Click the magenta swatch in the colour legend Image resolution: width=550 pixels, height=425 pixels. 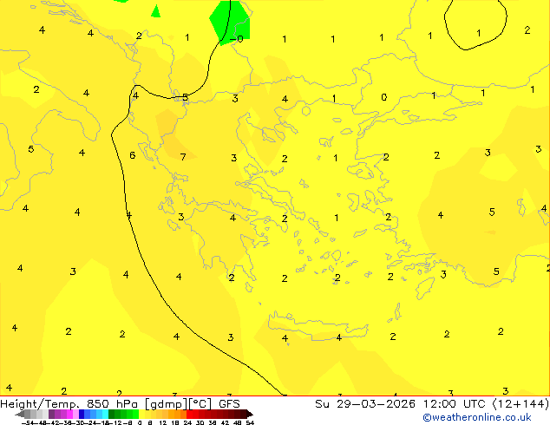pyautogui.click(x=69, y=414)
